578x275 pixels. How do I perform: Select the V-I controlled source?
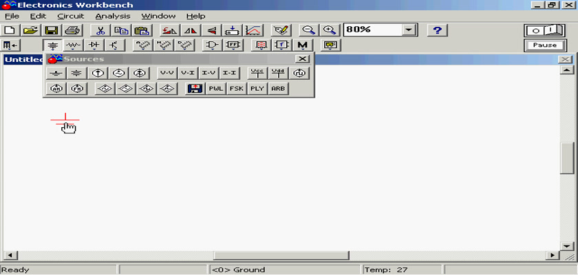(x=188, y=74)
